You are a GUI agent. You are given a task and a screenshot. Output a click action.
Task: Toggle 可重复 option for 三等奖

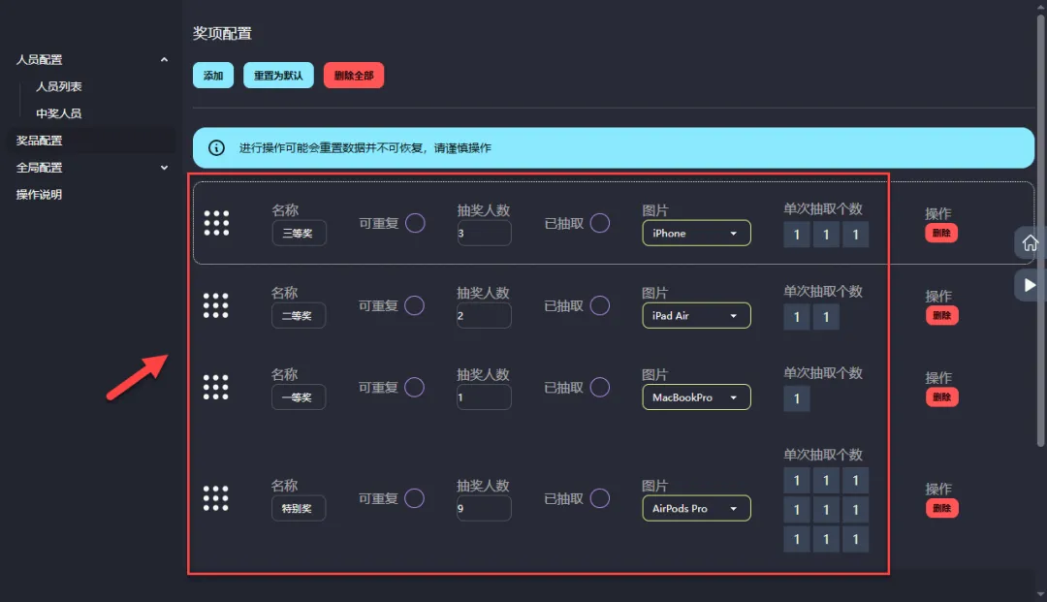point(415,223)
